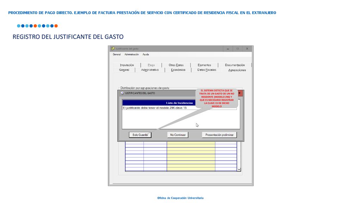Close the Justificante del gasto window
The image size is (361, 203).
click(x=247, y=49)
